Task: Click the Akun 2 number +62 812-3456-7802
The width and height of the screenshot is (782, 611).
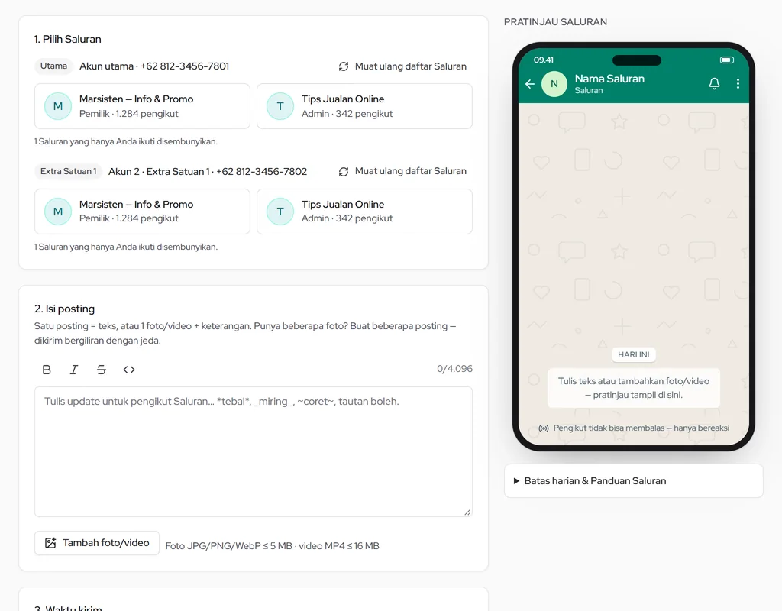Action: (x=262, y=171)
